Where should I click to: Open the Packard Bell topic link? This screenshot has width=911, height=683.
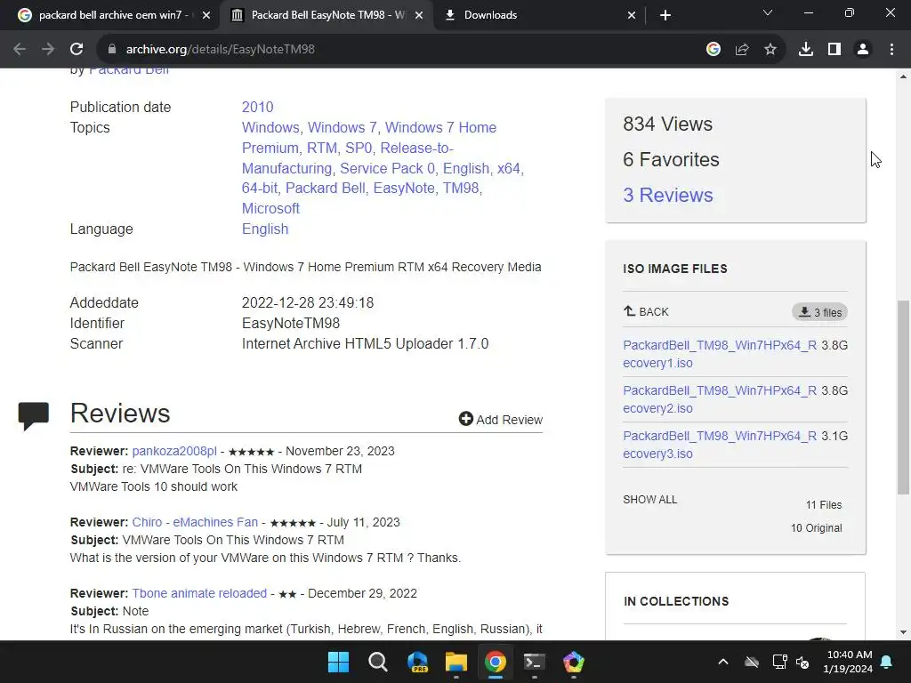pyautogui.click(x=326, y=189)
